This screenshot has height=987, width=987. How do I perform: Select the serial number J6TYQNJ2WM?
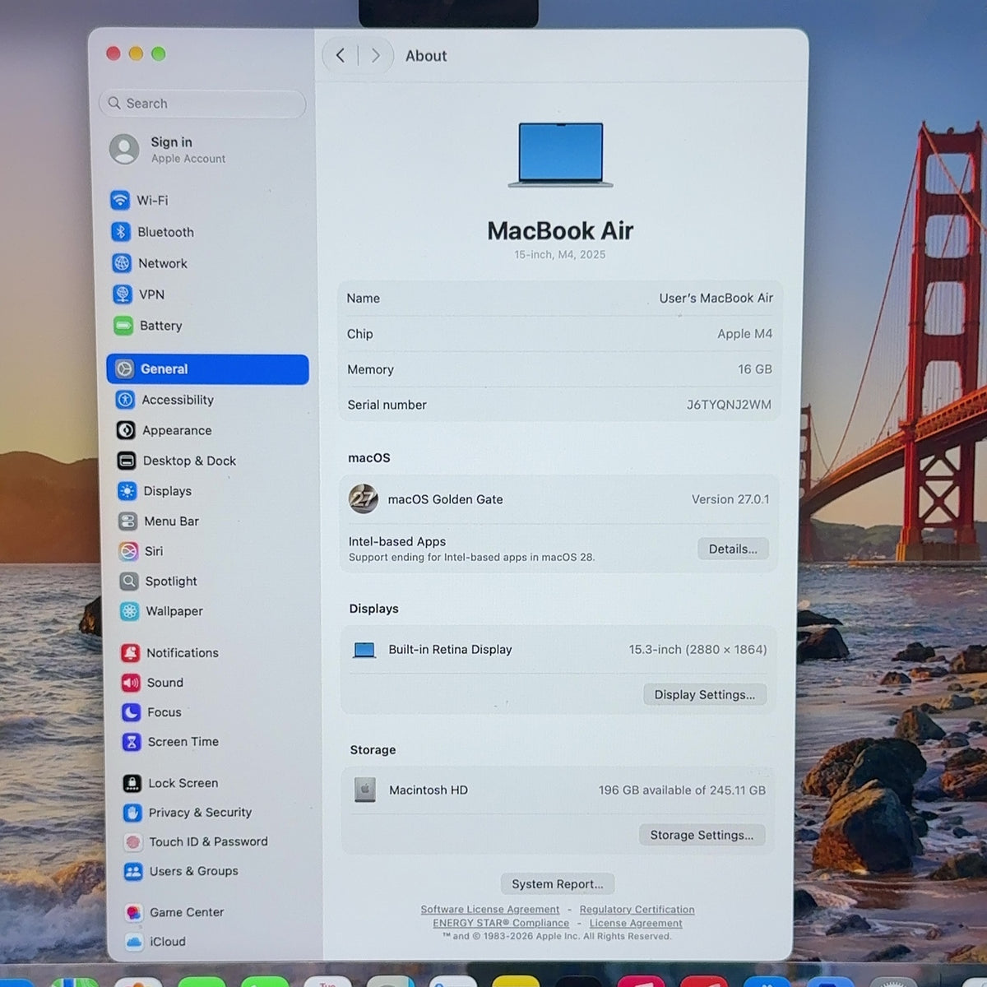[730, 405]
